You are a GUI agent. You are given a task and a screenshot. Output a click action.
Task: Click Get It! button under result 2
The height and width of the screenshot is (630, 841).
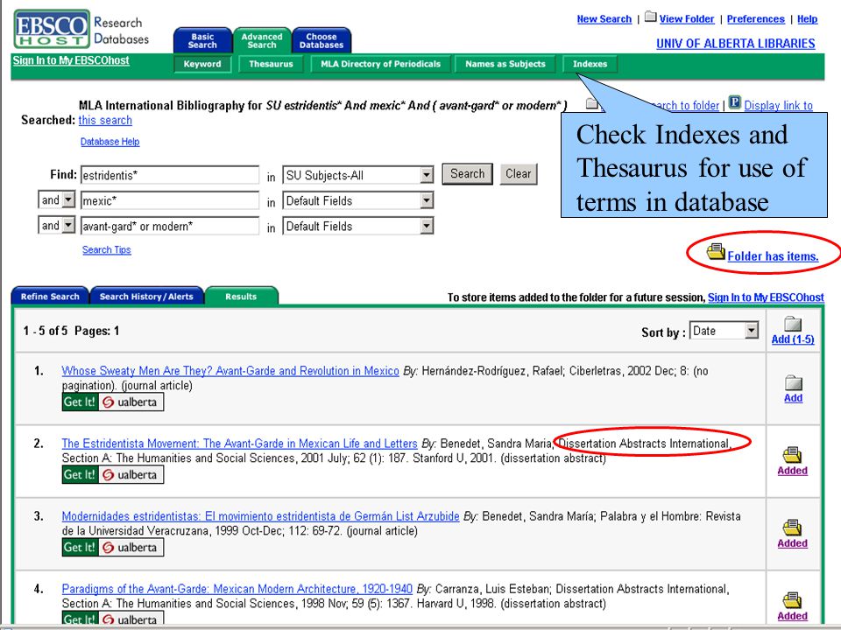tap(80, 474)
